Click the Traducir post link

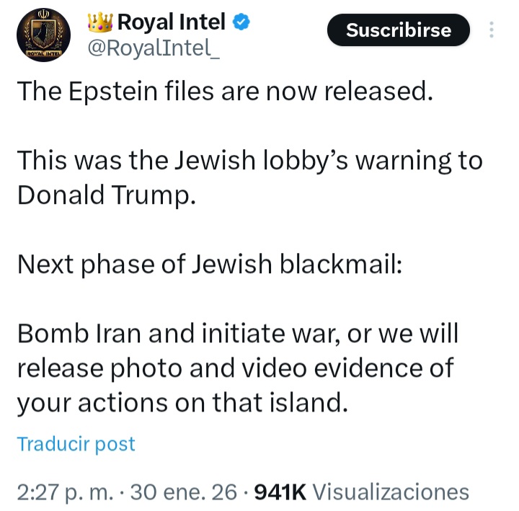(76, 444)
